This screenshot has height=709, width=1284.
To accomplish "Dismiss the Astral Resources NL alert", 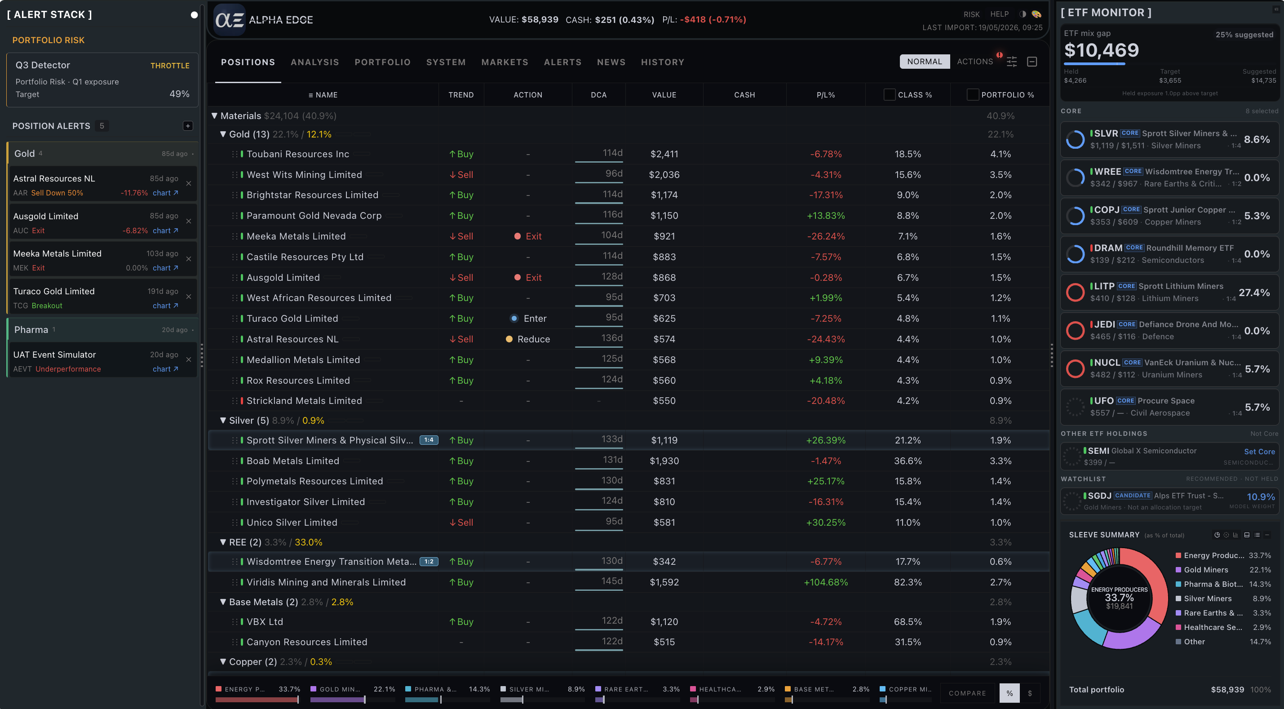I will tap(188, 183).
